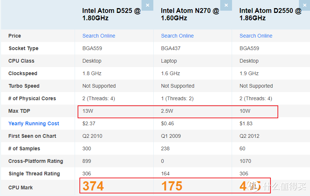This screenshot has width=310, height=196.
Task: Click the orange CPU Mark score 374
Action: [93, 186]
